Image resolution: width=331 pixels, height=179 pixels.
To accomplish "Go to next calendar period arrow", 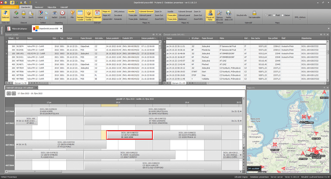I will 14,94.
